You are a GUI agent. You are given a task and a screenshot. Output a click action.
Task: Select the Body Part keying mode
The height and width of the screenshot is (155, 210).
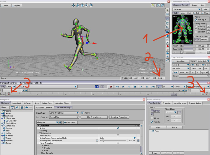tap(196, 29)
